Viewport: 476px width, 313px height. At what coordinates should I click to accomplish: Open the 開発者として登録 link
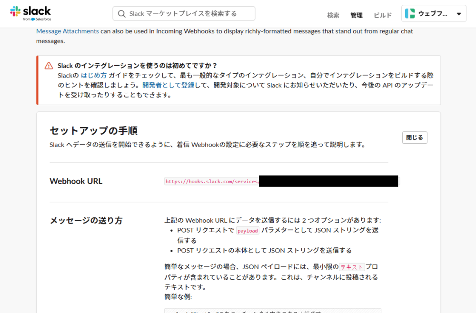coord(168,85)
